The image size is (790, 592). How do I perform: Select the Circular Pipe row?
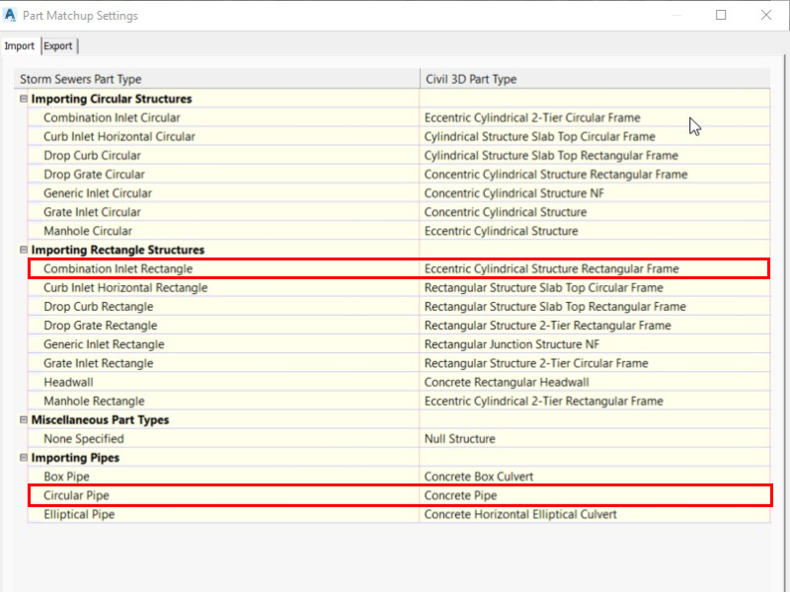pos(399,495)
